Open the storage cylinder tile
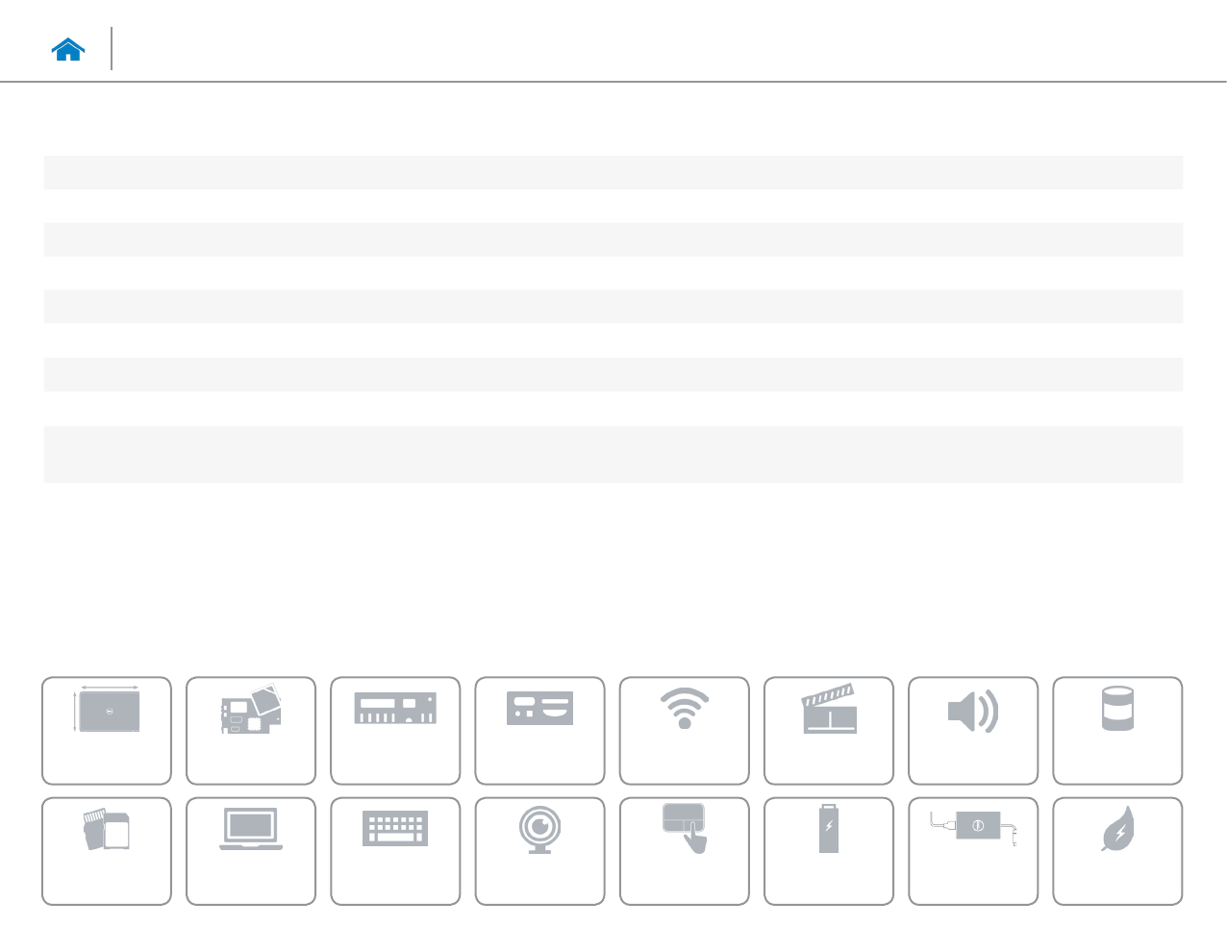 (1117, 731)
